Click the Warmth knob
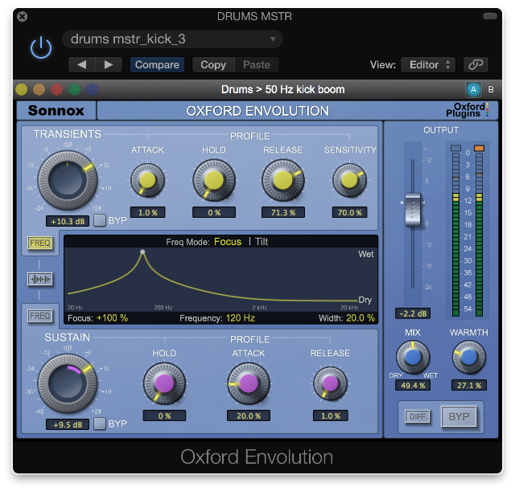The height and width of the screenshot is (491, 515). [x=468, y=357]
